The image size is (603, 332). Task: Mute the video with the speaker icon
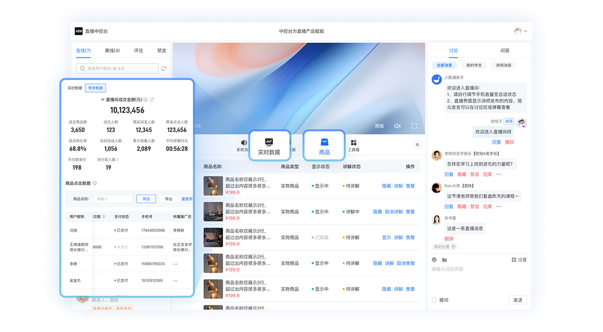point(397,126)
